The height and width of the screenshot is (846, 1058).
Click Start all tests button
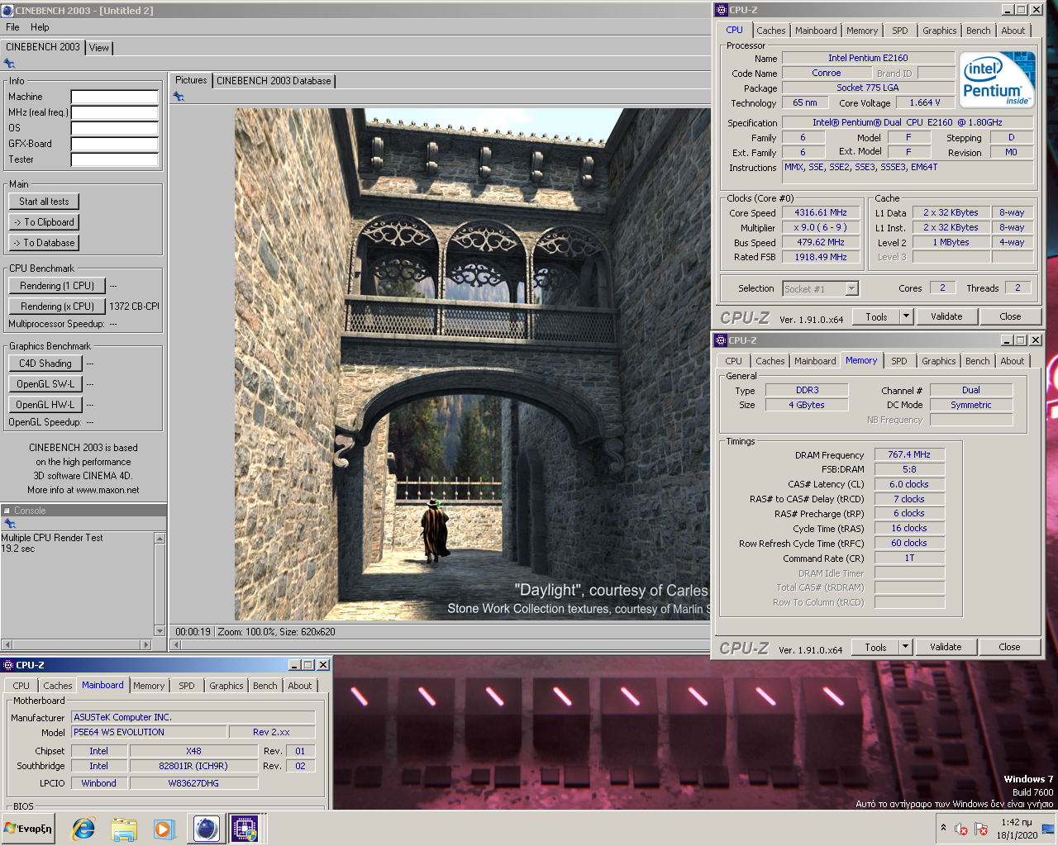pyautogui.click(x=45, y=202)
